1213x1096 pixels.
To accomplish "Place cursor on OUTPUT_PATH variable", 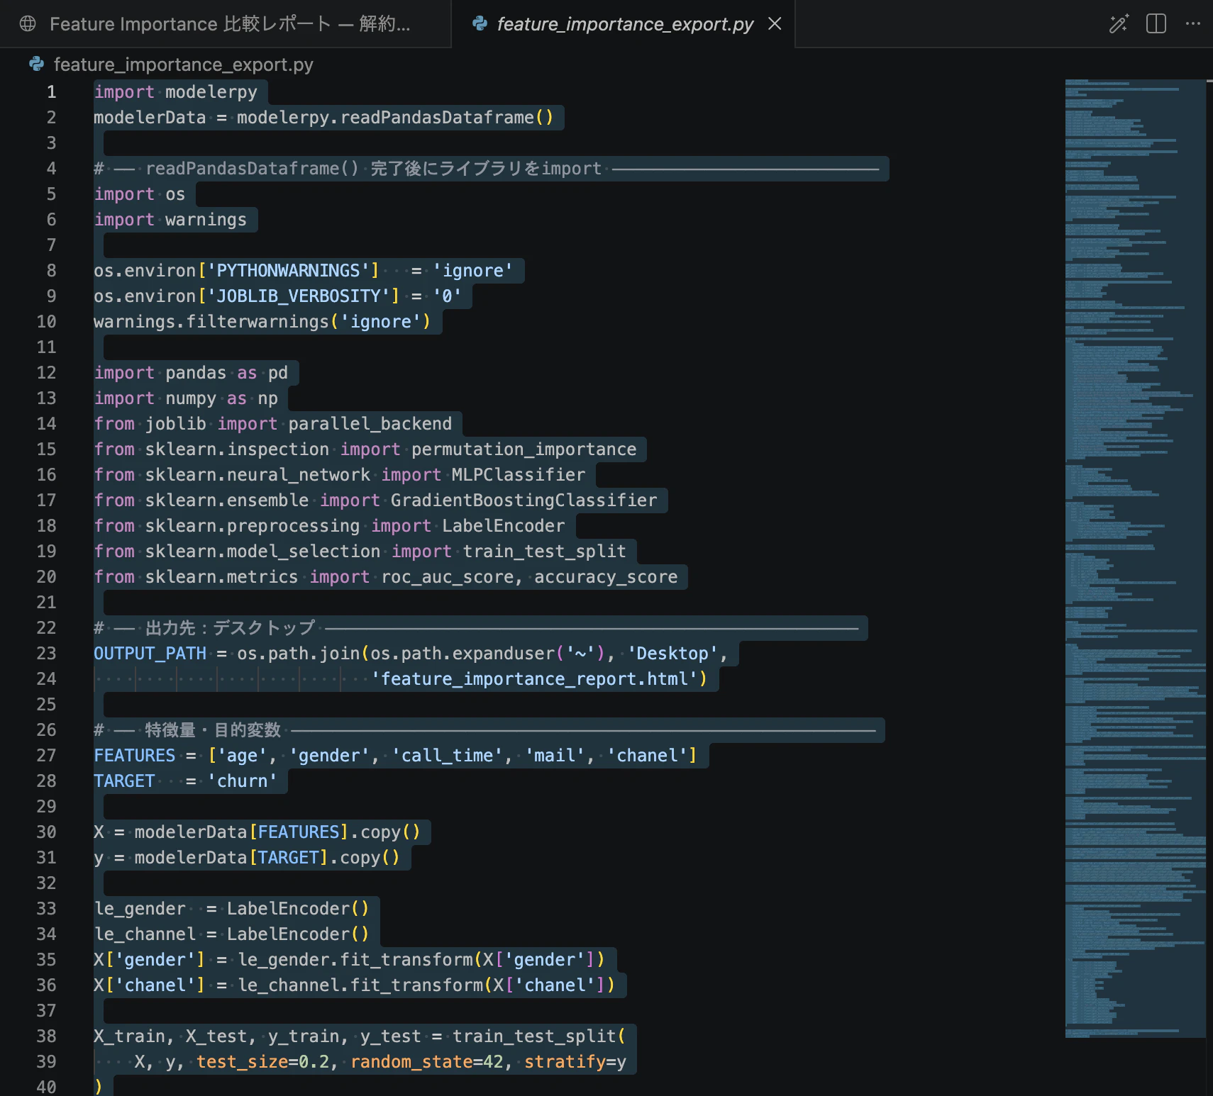I will 150,654.
